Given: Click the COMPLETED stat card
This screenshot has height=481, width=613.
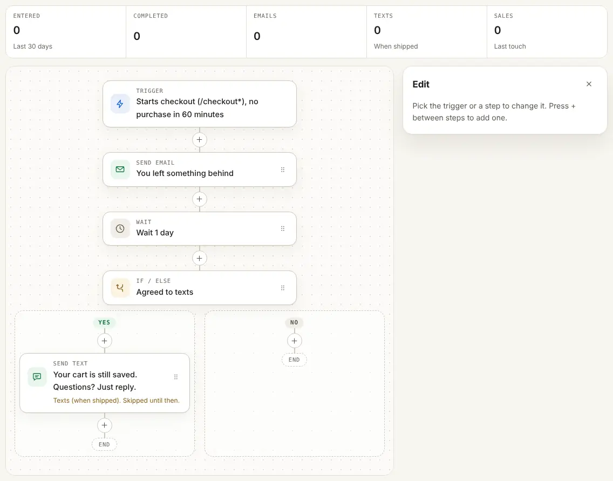Looking at the screenshot, I should [186, 32].
